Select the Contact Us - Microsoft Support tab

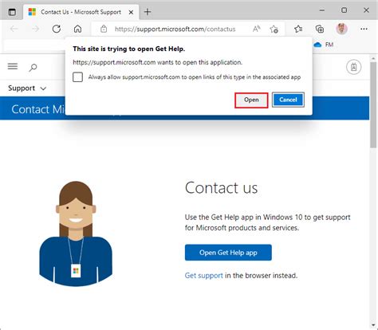pos(81,12)
